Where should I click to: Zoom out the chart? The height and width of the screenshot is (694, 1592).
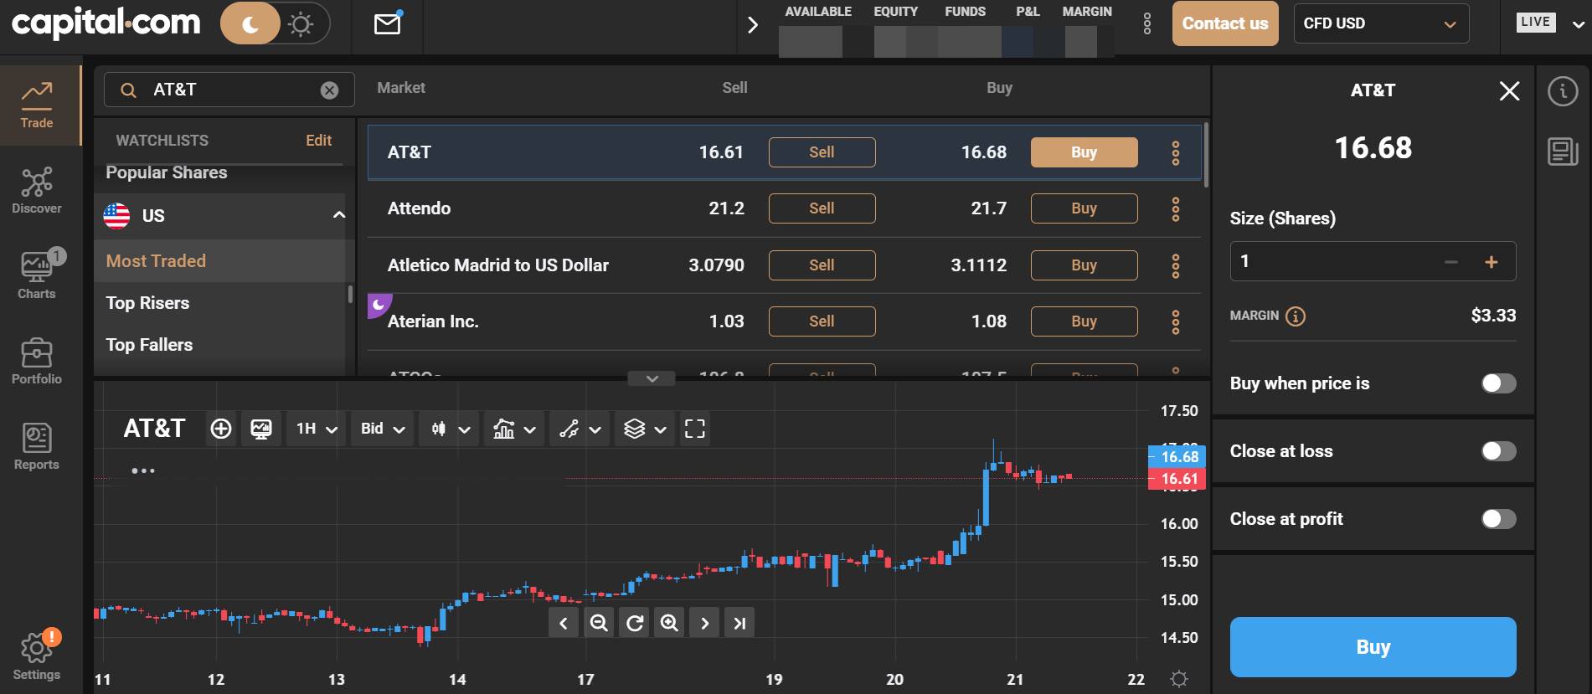pos(599,623)
